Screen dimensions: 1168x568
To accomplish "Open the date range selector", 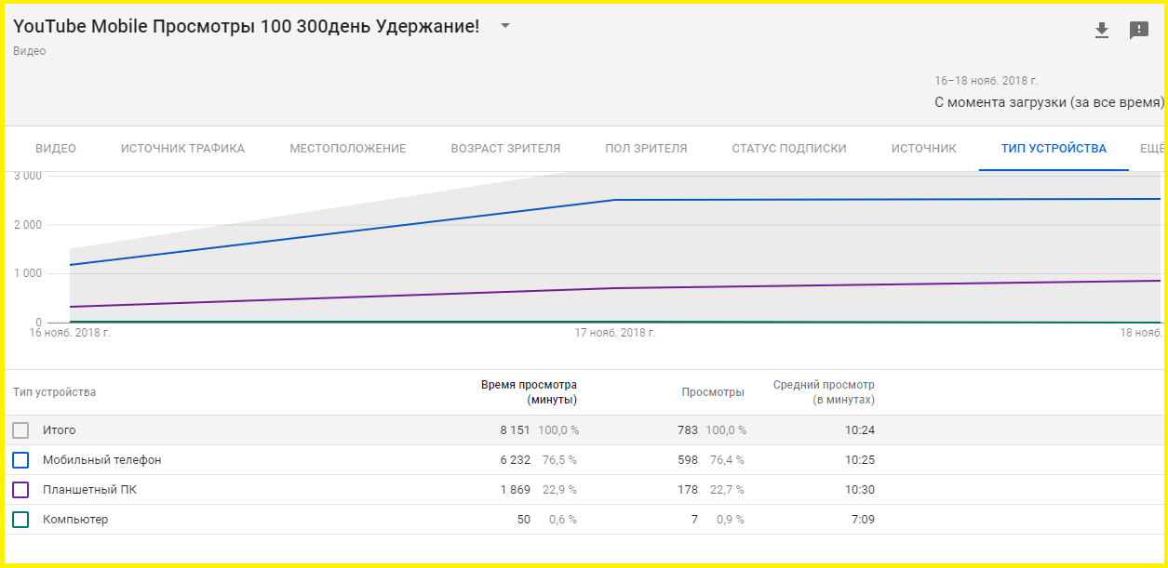I will 1049,92.
